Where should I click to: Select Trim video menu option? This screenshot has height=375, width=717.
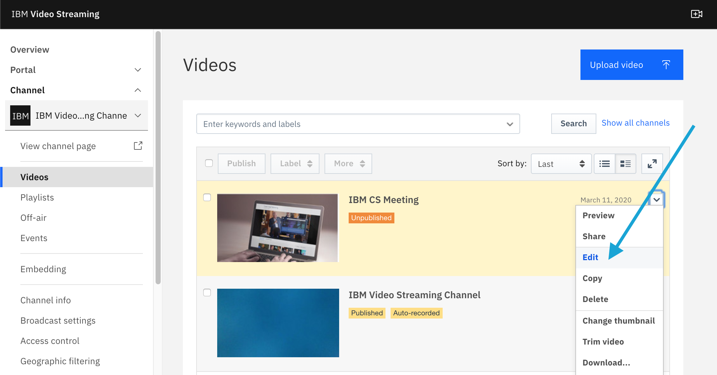point(619,342)
